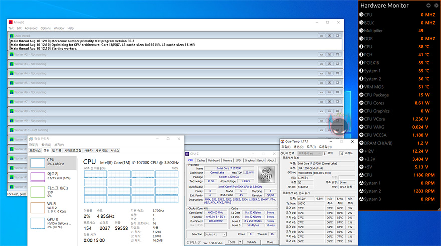Open the Advanced menu in Prime95
The image size is (441, 246).
(x=31, y=28)
